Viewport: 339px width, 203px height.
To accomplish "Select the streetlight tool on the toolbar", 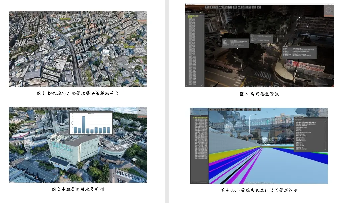I will click(230, 7).
